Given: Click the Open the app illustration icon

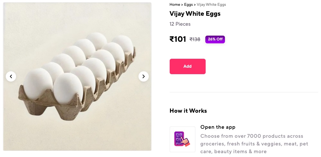Looking at the screenshot, I should pos(182,139).
